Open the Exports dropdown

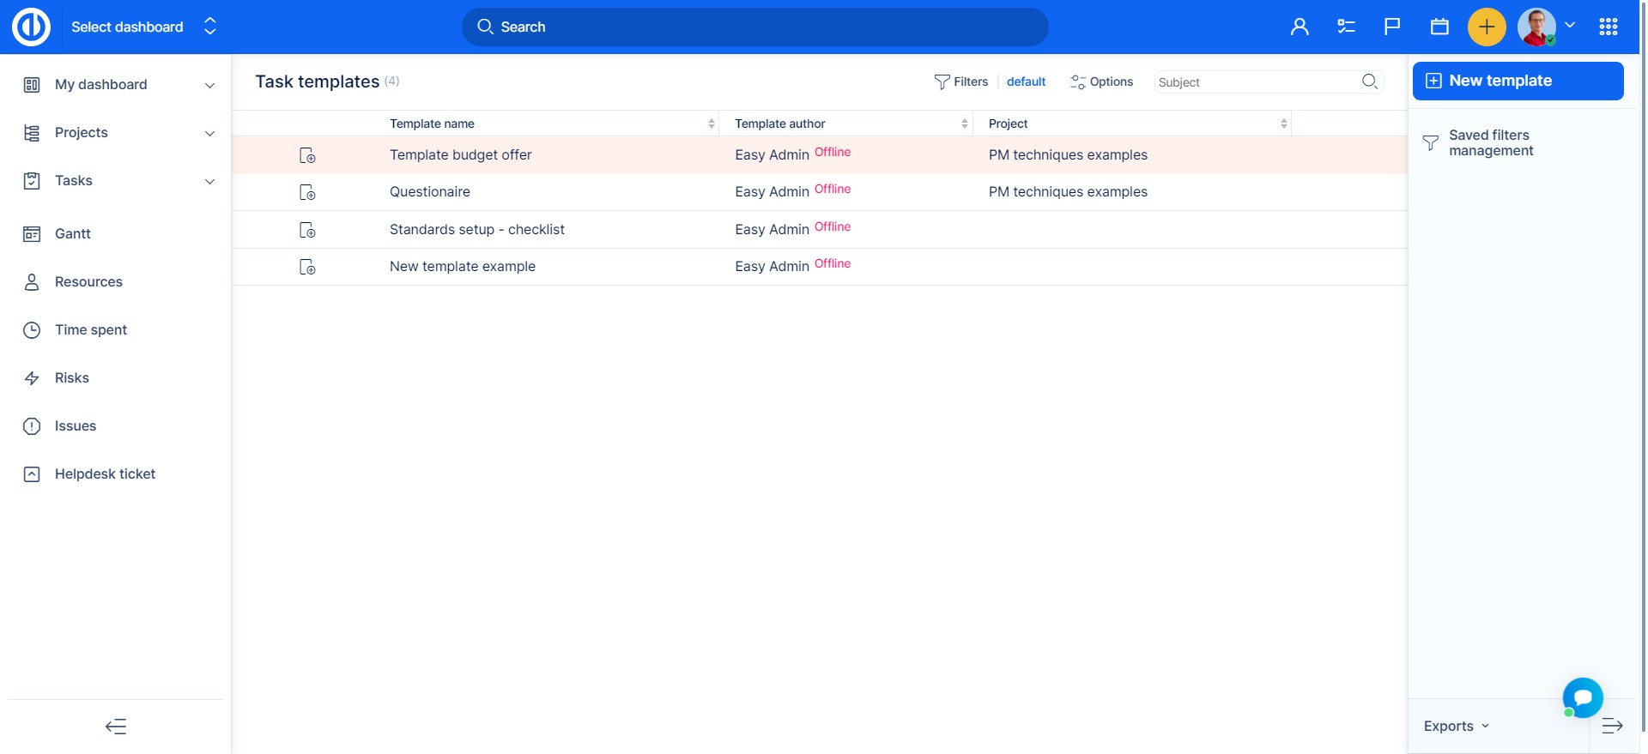1456,727
